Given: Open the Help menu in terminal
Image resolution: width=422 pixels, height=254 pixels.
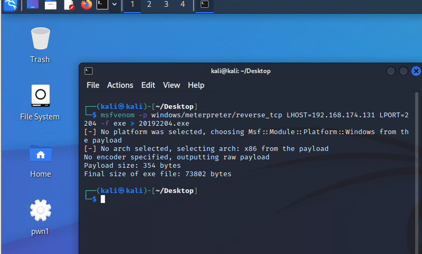Looking at the screenshot, I should pos(196,85).
